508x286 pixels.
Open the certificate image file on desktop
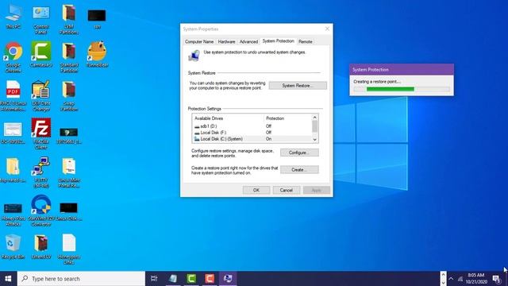[13, 133]
